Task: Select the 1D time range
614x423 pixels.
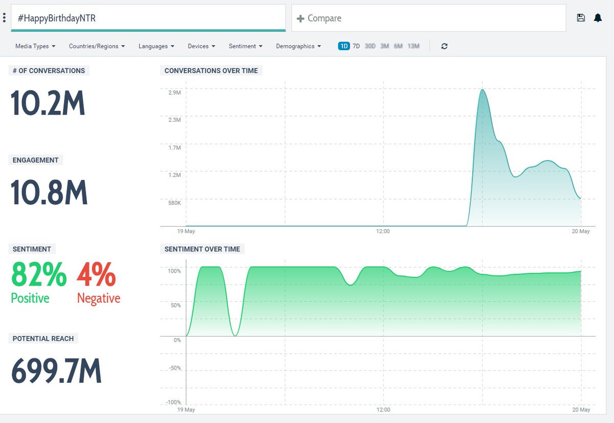Action: tap(343, 46)
